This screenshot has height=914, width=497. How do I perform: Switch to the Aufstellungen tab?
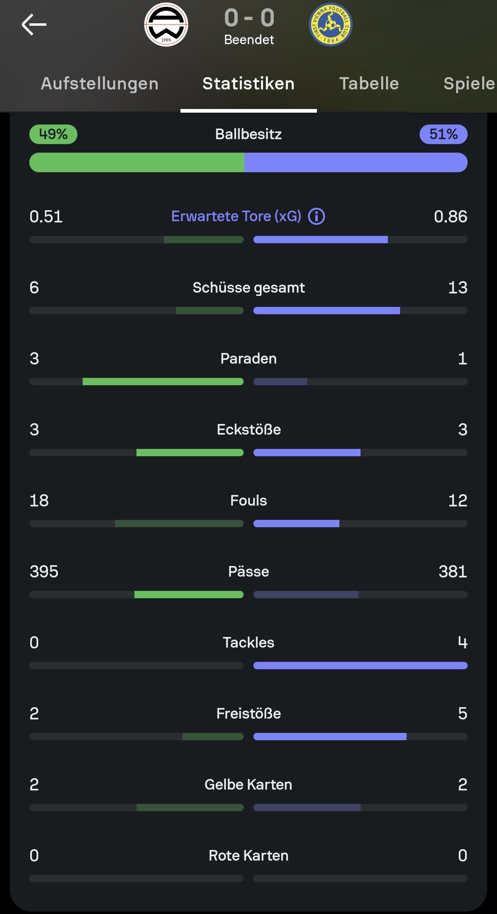(100, 84)
